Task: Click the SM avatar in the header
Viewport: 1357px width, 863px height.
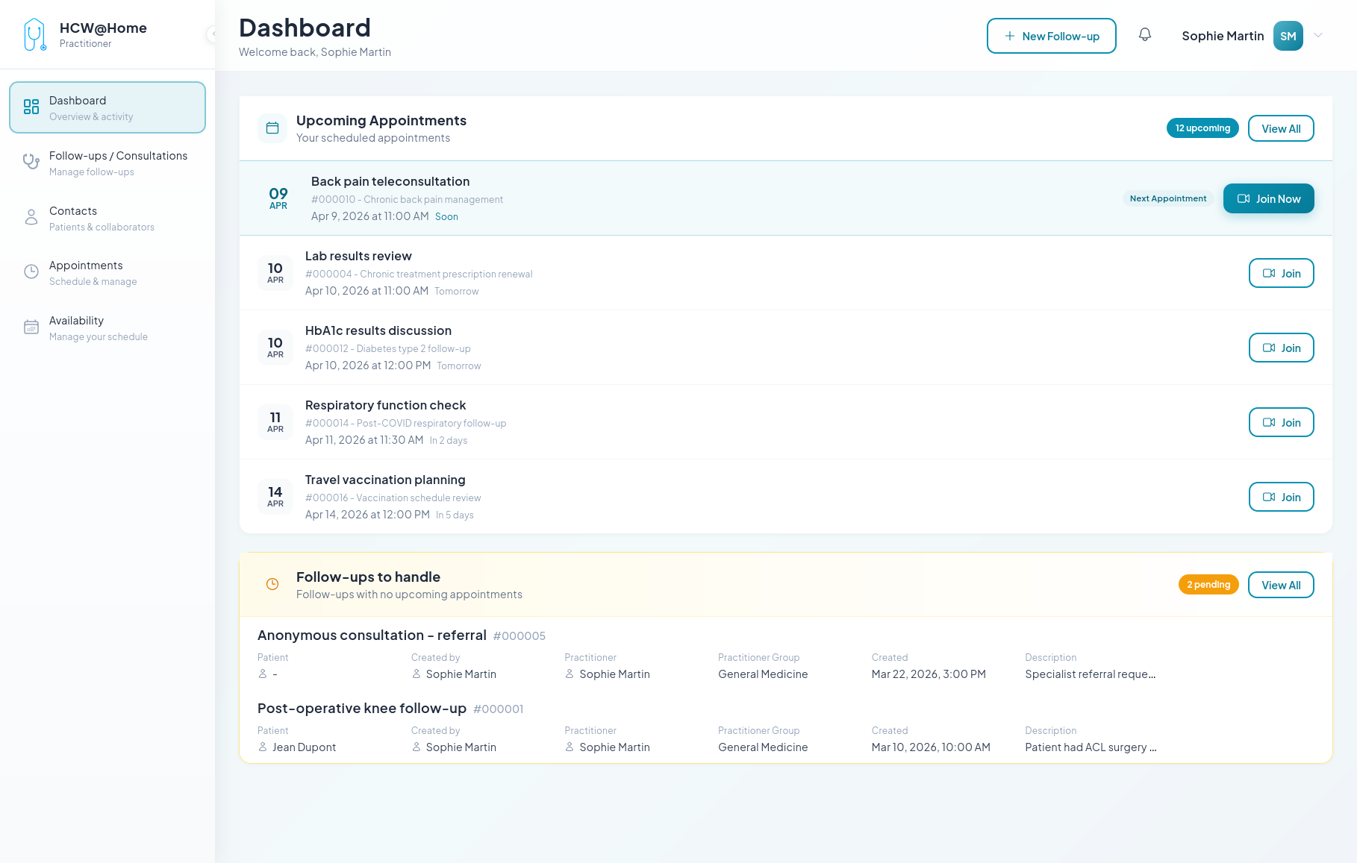Action: coord(1288,35)
